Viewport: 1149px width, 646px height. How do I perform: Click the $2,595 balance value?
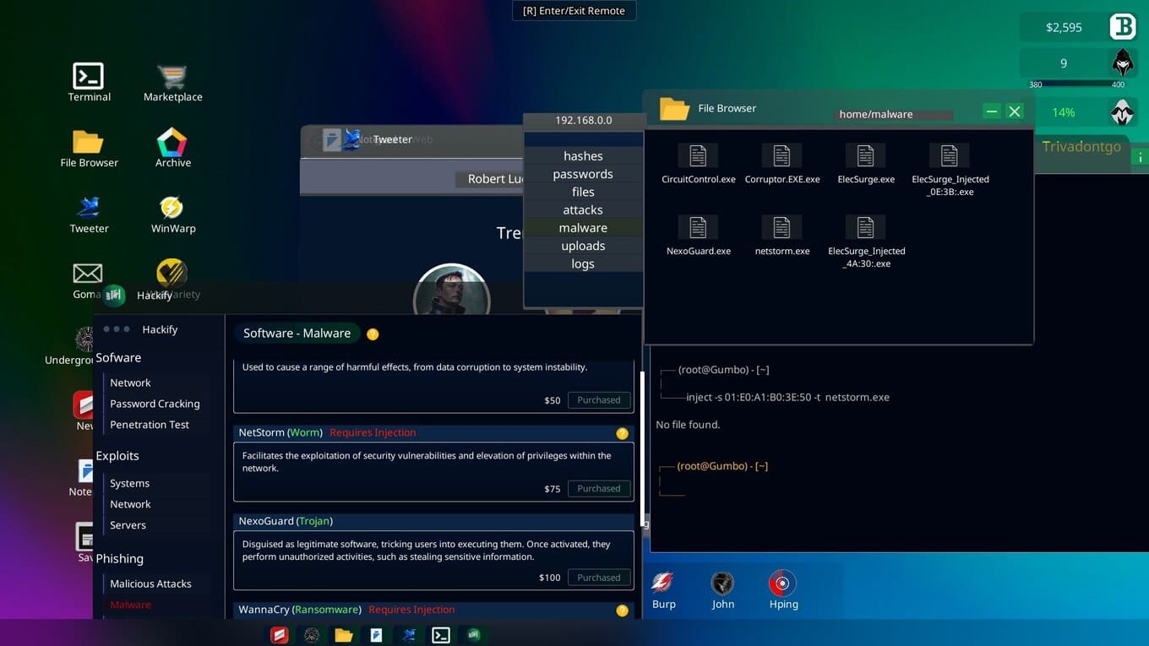point(1064,27)
